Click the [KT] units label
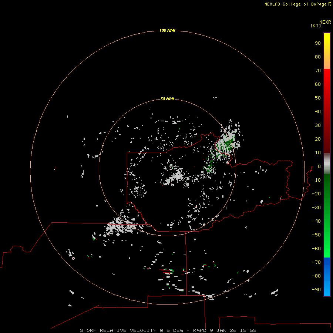 tap(316, 26)
